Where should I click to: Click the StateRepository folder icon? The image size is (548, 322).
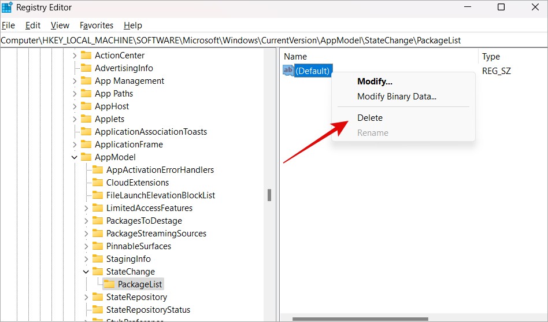pyautogui.click(x=98, y=297)
